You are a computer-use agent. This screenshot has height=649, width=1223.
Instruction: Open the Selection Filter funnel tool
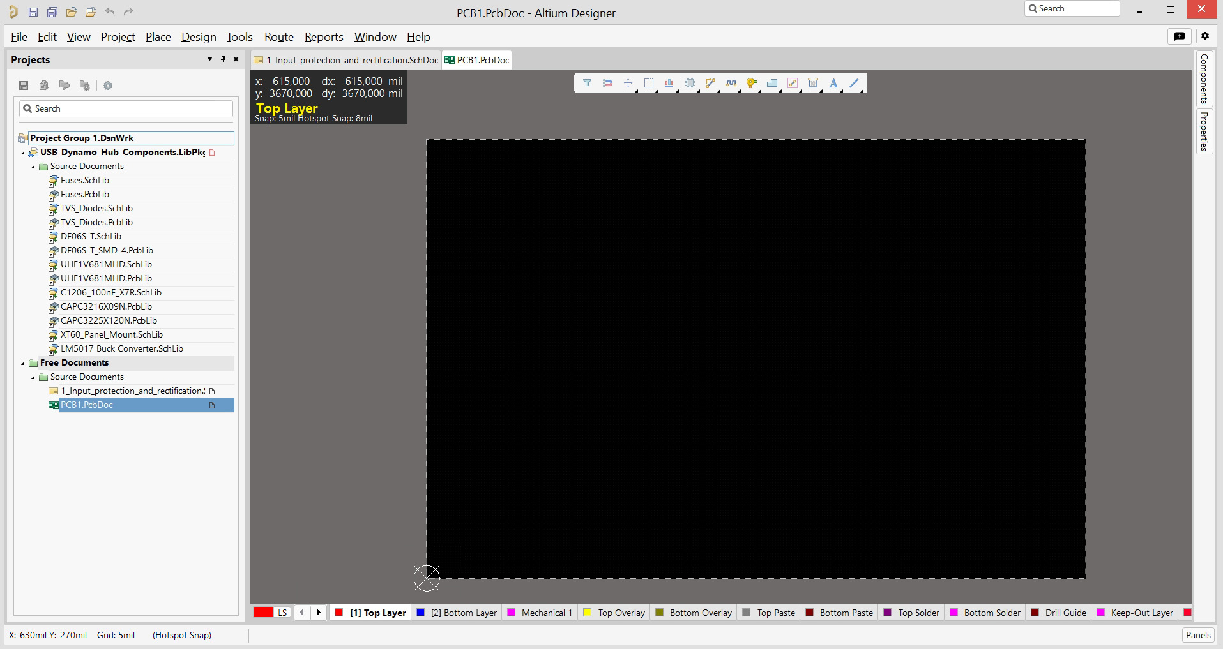coord(587,83)
